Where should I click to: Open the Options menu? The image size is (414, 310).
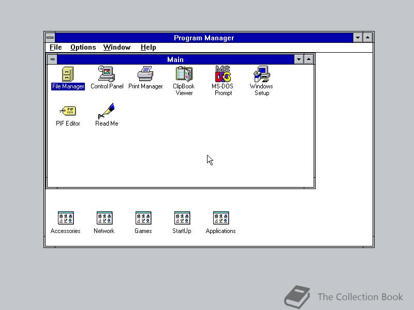click(83, 47)
